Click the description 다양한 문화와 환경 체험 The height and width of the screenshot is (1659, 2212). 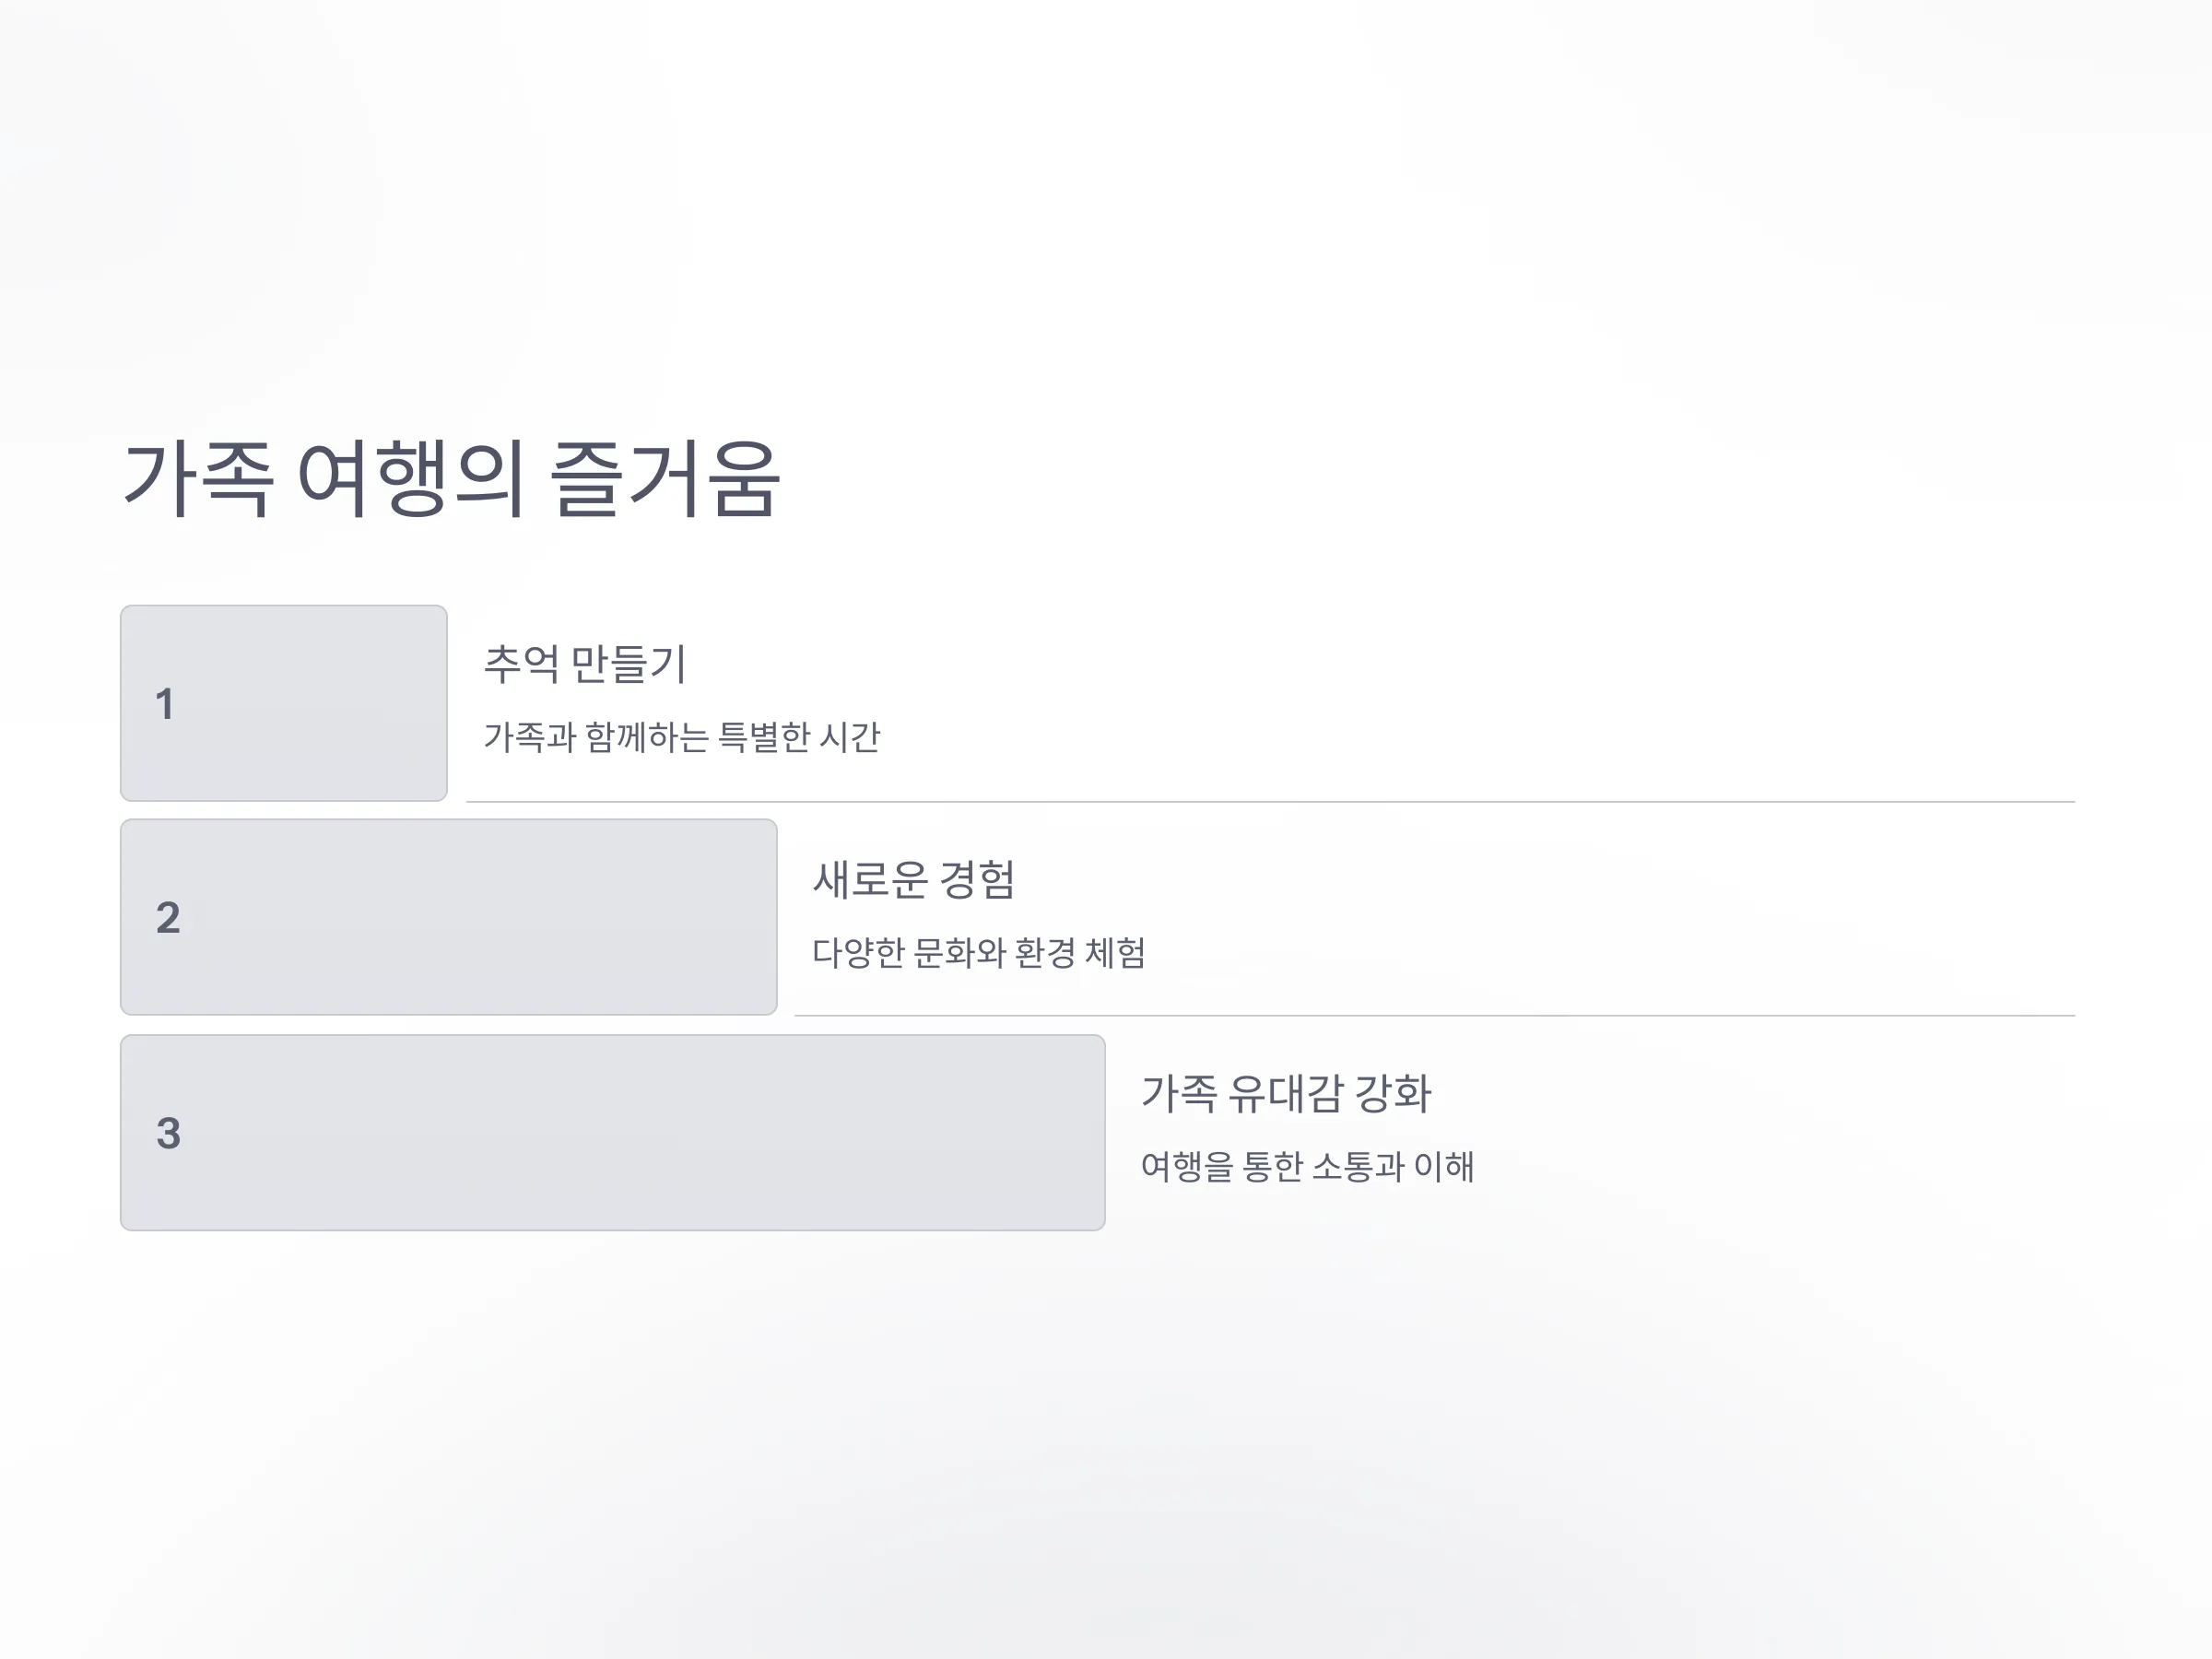[x=979, y=952]
